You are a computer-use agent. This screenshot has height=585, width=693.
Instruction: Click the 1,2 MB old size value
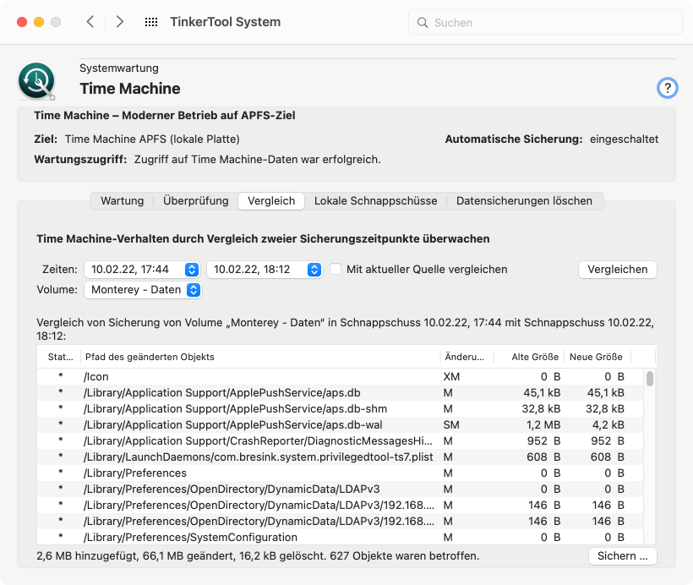(x=543, y=425)
